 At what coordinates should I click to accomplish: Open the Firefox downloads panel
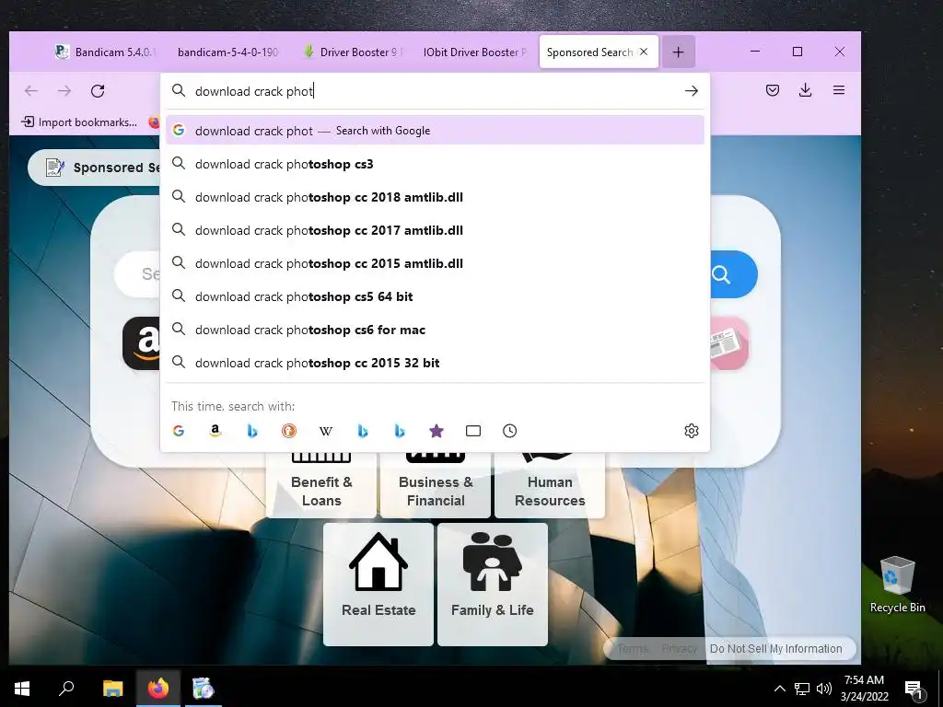[805, 90]
